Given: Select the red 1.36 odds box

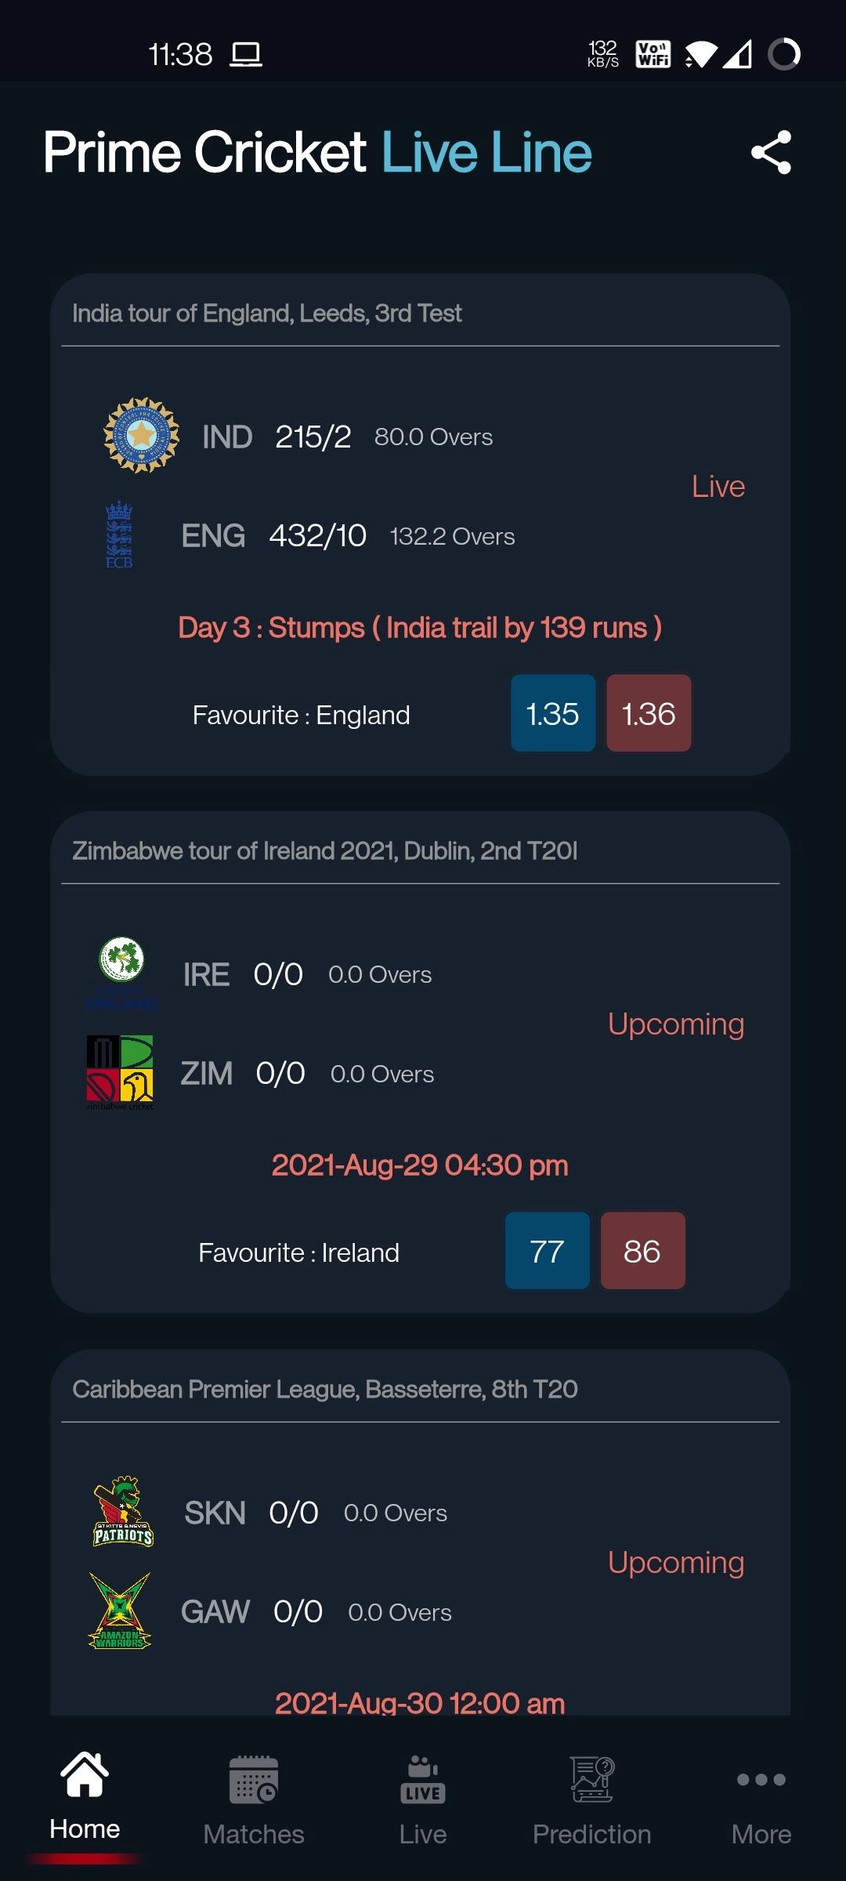Looking at the screenshot, I should click(x=649, y=713).
